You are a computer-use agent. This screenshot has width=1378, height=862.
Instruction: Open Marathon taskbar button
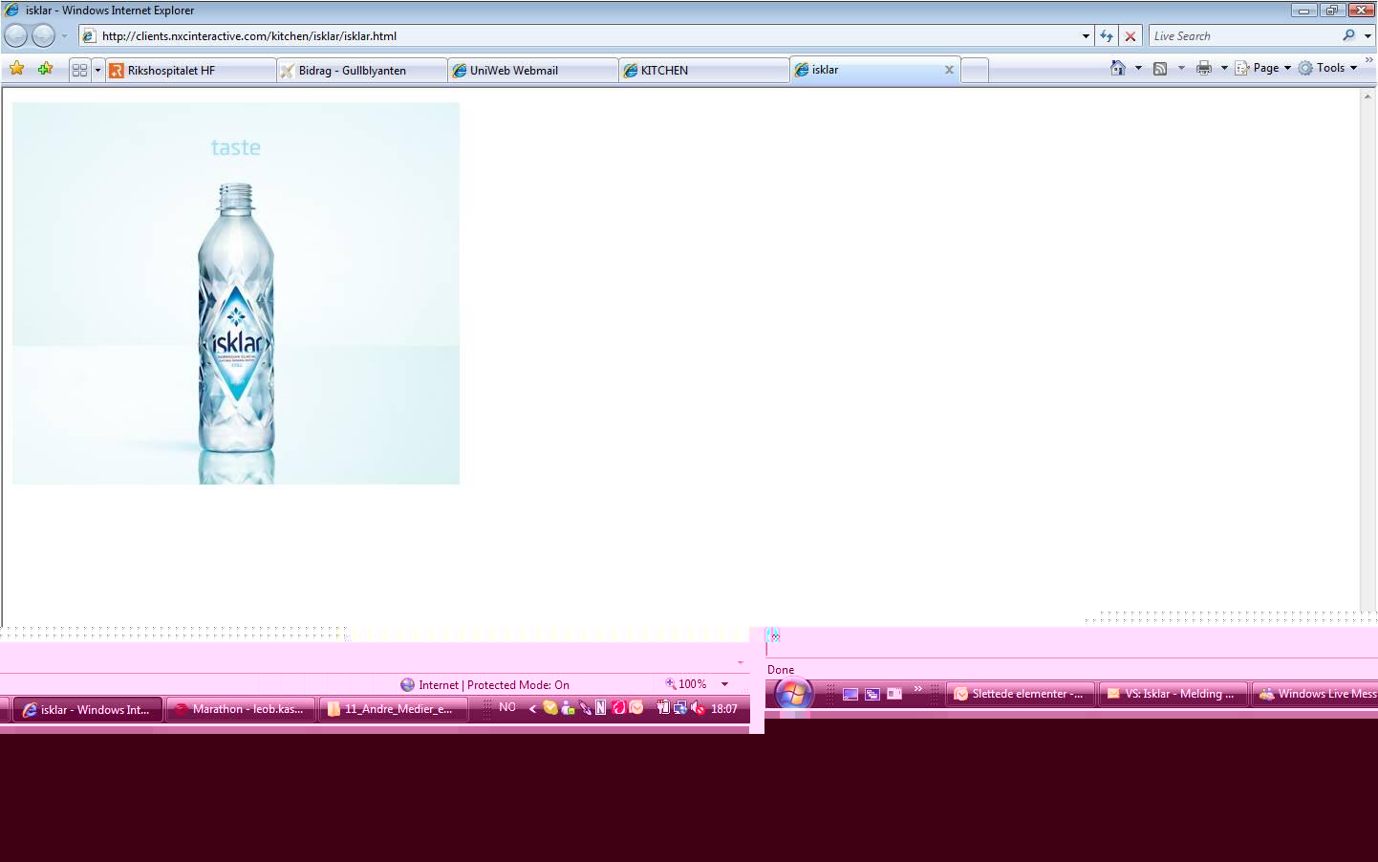tap(241, 709)
